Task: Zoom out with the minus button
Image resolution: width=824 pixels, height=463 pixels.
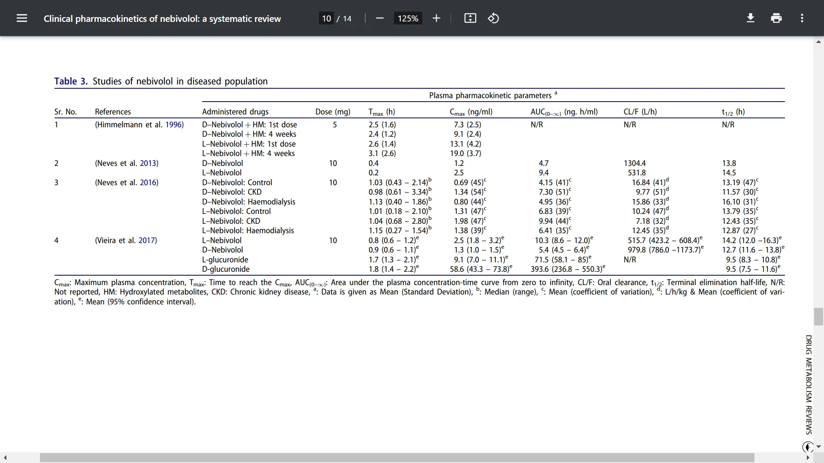Action: click(x=379, y=18)
